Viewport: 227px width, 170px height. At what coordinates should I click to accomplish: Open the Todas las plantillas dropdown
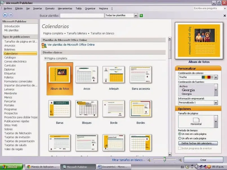pyautogui.click(x=136, y=15)
